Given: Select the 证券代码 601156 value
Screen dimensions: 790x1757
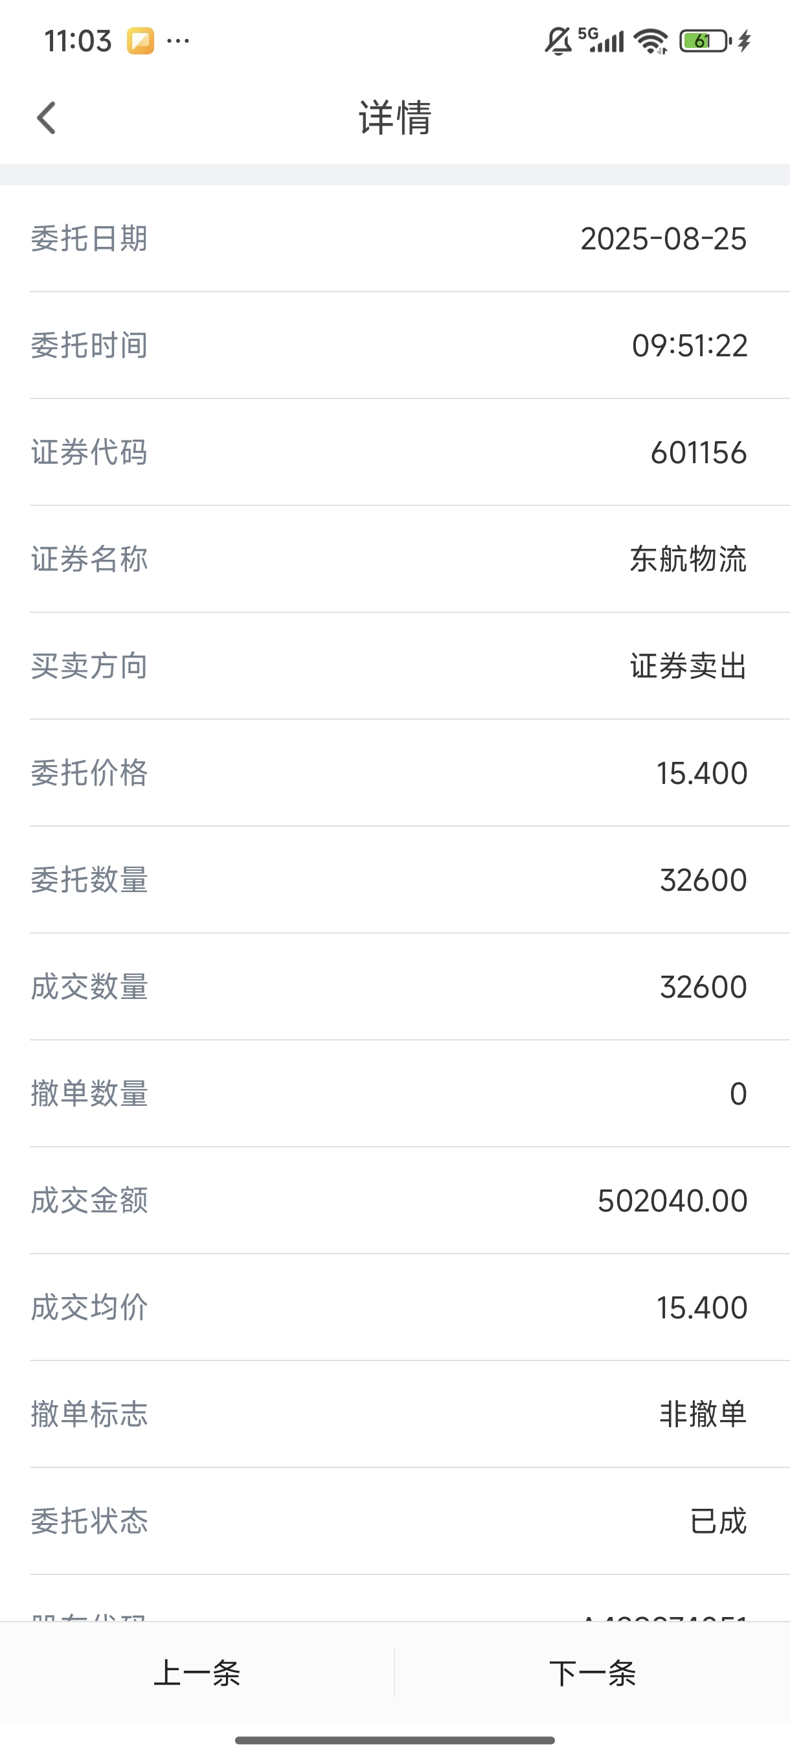Looking at the screenshot, I should [x=699, y=453].
